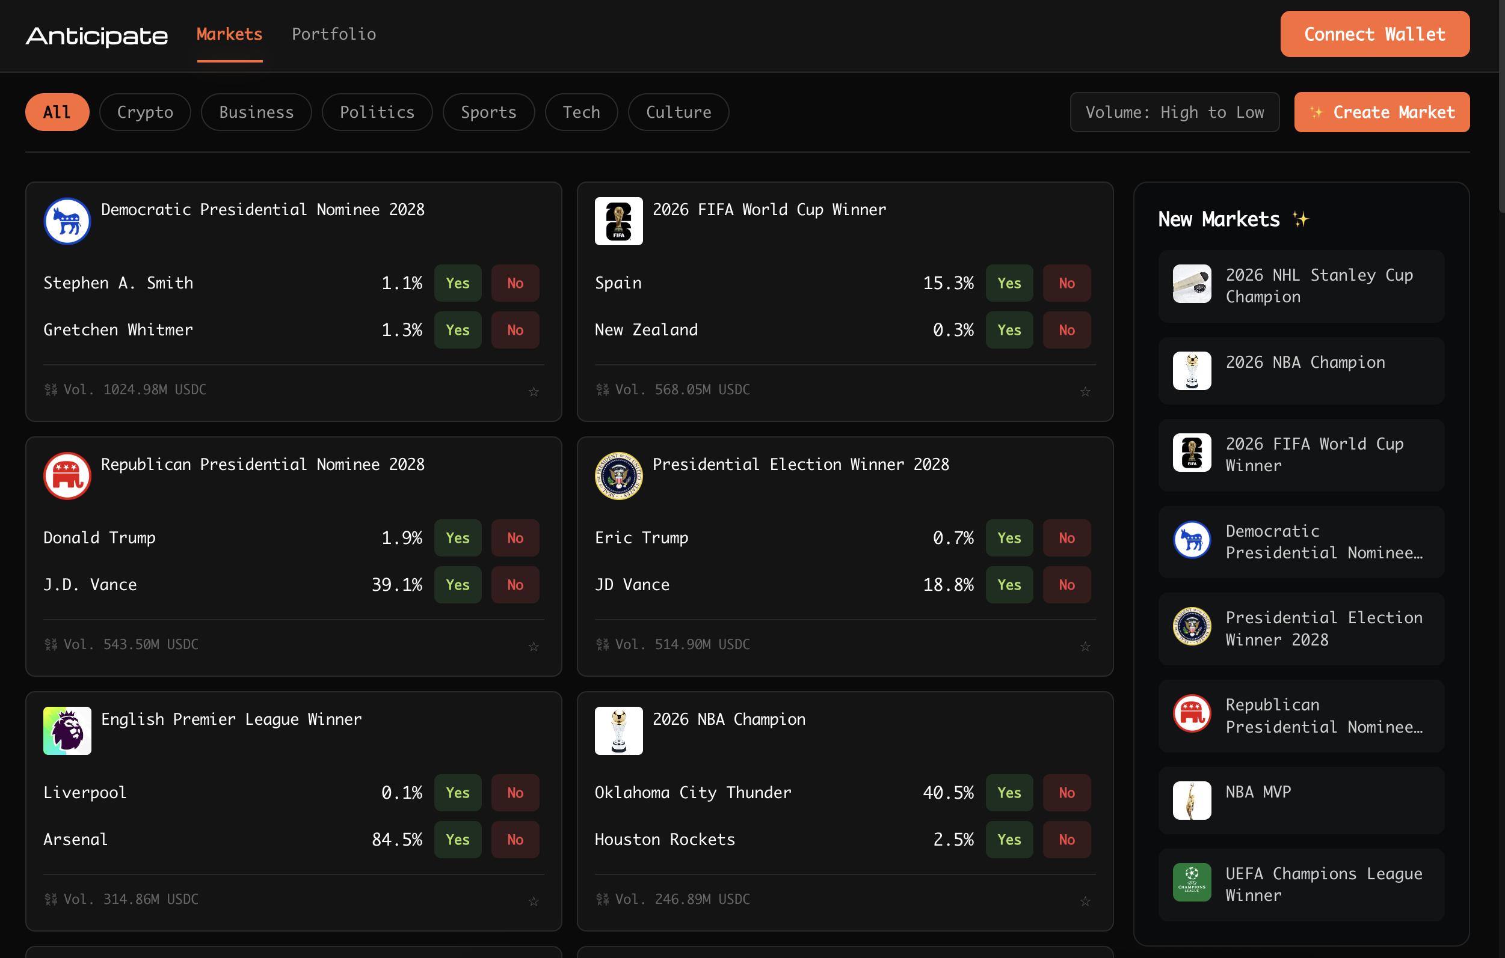
Task: Select the Politics category filter
Action: click(x=377, y=112)
